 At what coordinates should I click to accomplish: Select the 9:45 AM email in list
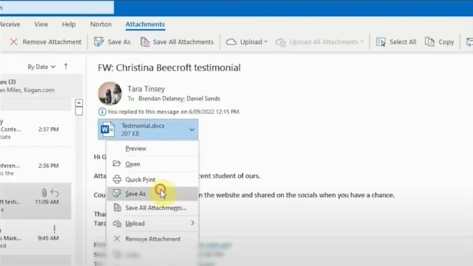(35, 238)
